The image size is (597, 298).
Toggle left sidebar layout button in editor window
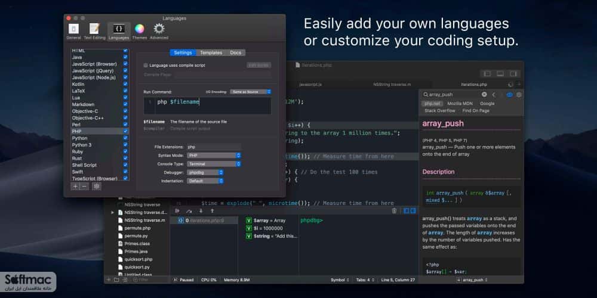pyautogui.click(x=487, y=74)
